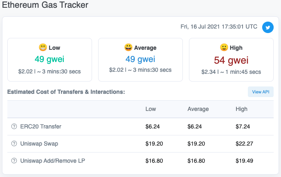Click the Uniswap Swap row label
This screenshot has height=177, width=281.
pos(39,144)
